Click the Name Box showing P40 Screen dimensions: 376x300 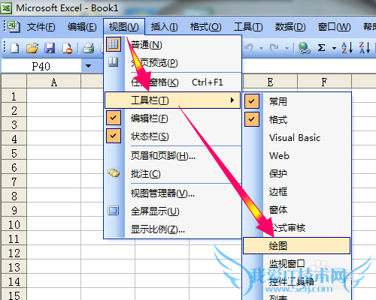point(41,66)
